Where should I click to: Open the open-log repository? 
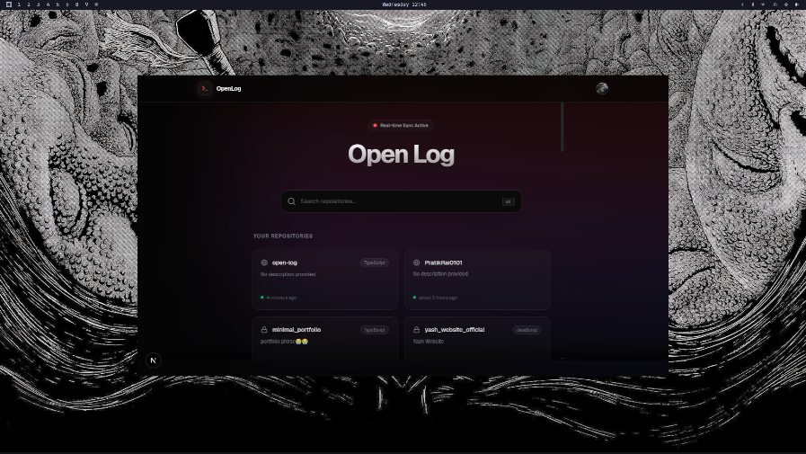285,263
